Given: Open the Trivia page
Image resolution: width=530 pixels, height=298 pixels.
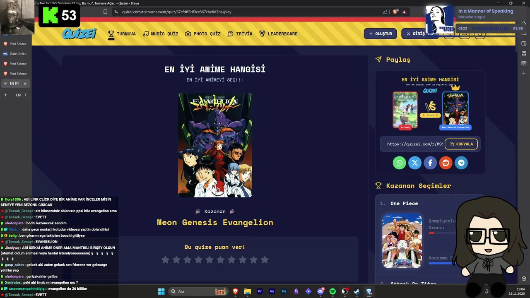Looking at the screenshot, I should point(240,34).
